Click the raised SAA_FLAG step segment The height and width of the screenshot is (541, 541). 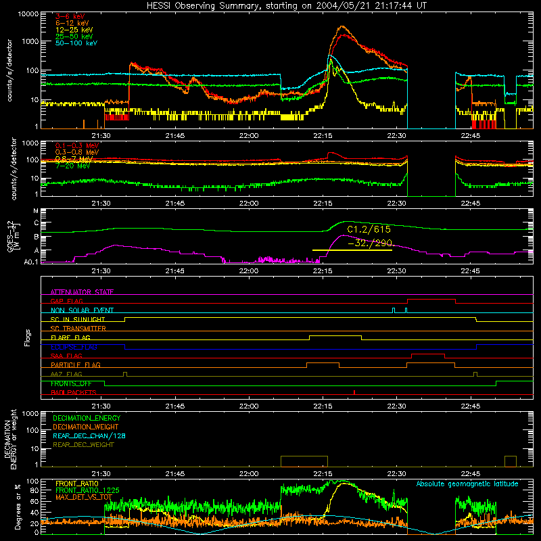tap(428, 354)
